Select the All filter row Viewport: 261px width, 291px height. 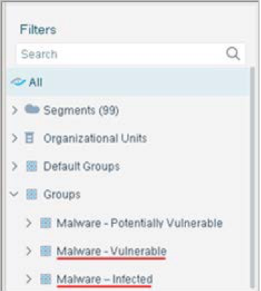tap(128, 82)
